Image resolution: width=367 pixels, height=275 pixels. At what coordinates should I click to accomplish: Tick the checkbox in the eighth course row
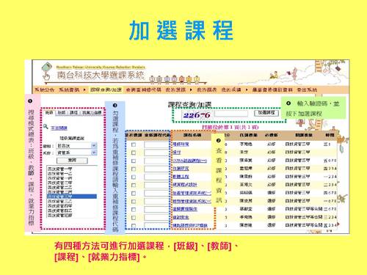pos(134,202)
